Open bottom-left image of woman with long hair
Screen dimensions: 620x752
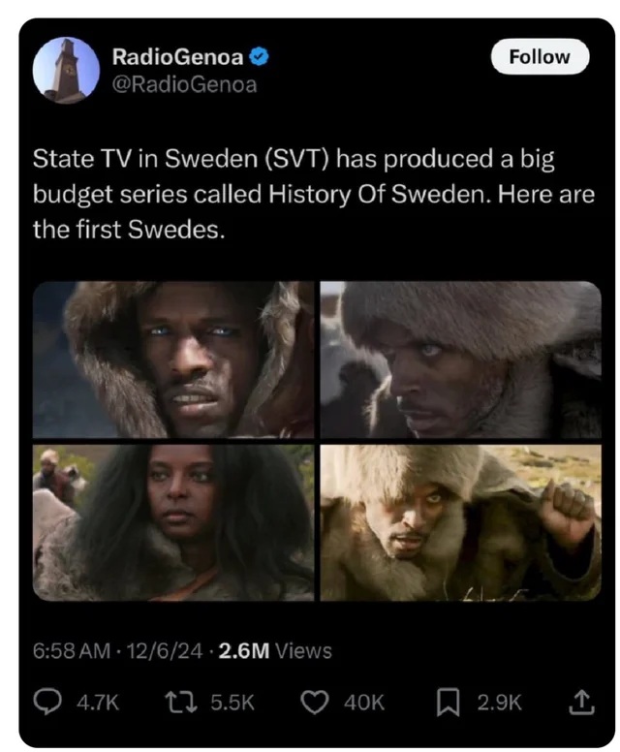173,522
